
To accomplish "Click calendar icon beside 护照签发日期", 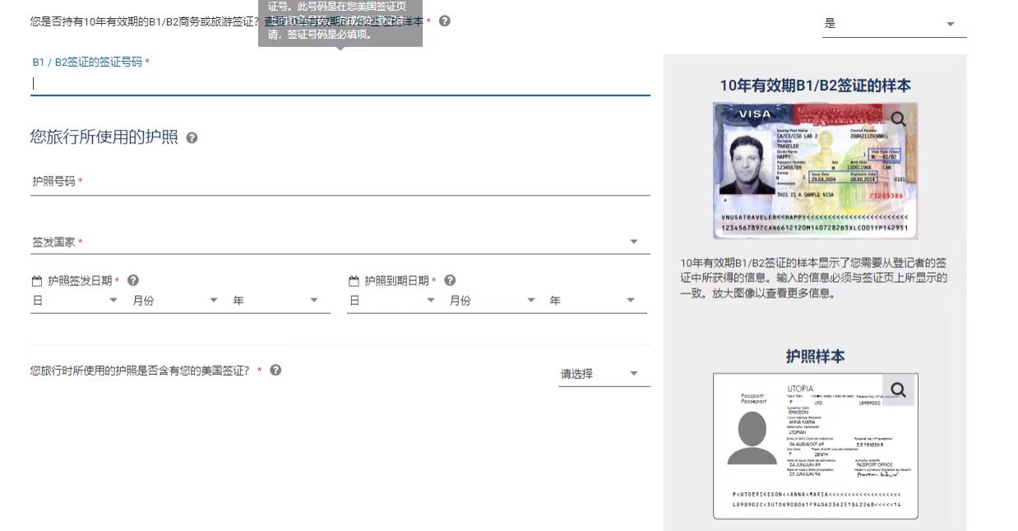I will pyautogui.click(x=37, y=281).
